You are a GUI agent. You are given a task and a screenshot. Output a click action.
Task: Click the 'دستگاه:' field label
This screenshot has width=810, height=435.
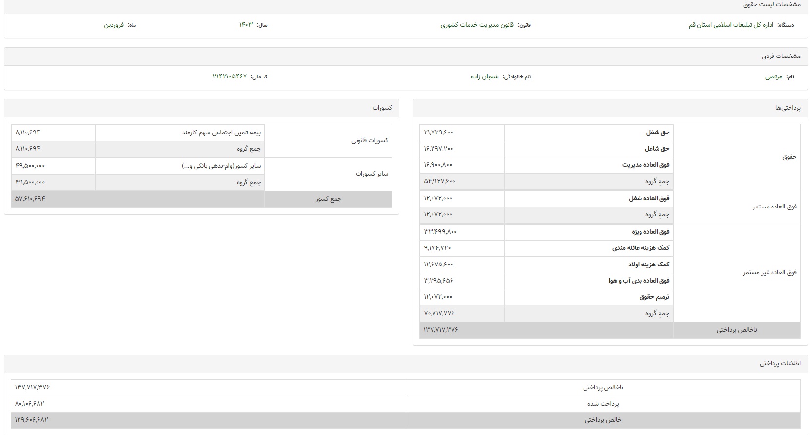click(786, 25)
